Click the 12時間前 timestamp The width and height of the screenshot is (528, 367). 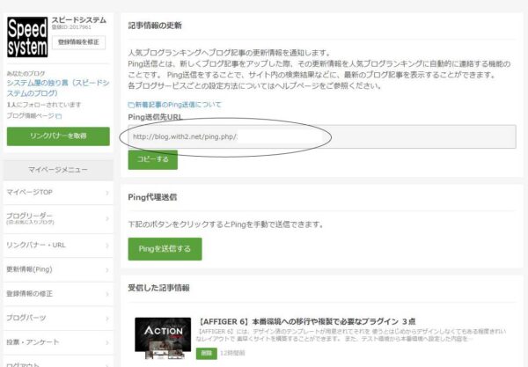[232, 353]
